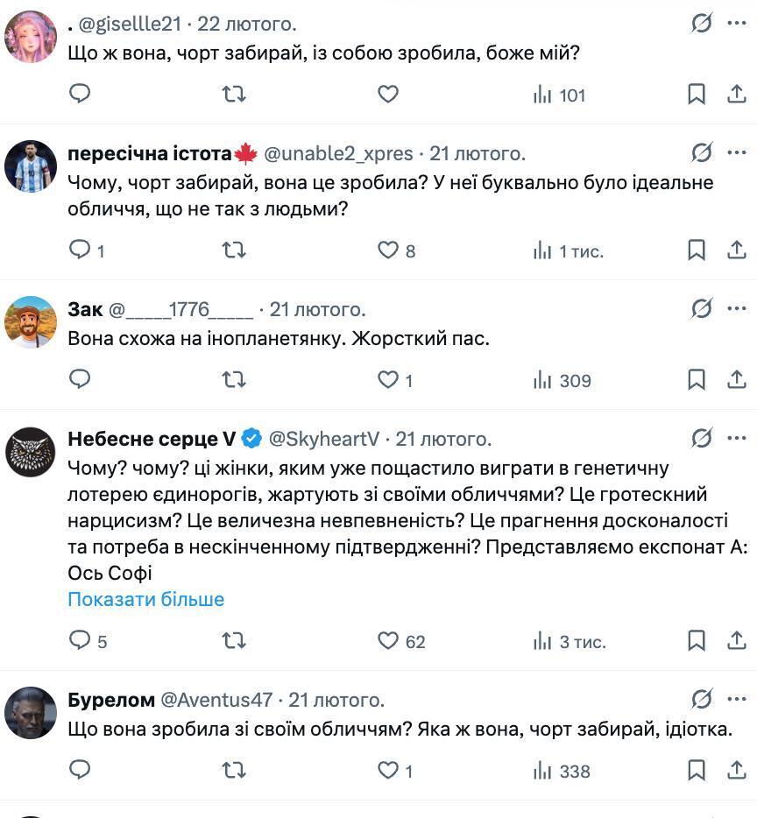
Task: Open the more options menu on Бурелом's tweet
Action: click(735, 697)
